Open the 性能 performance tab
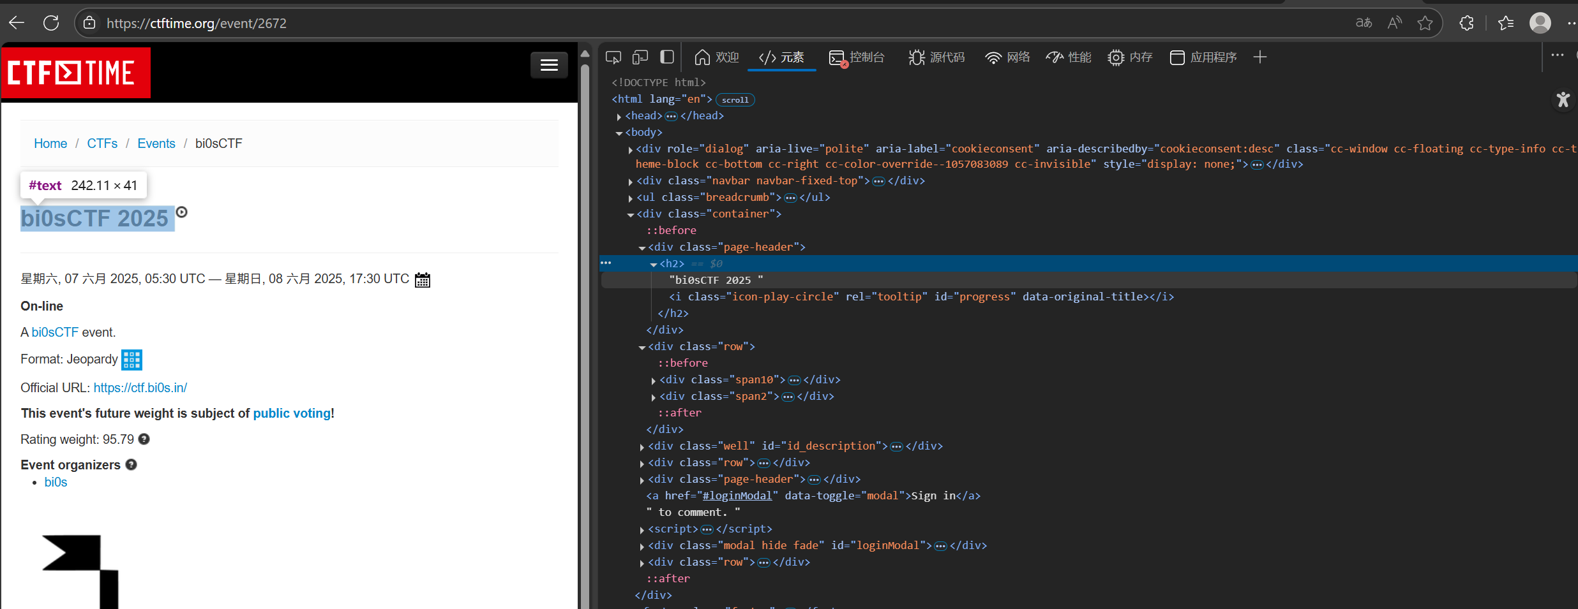Viewport: 1578px width, 609px height. [1069, 57]
